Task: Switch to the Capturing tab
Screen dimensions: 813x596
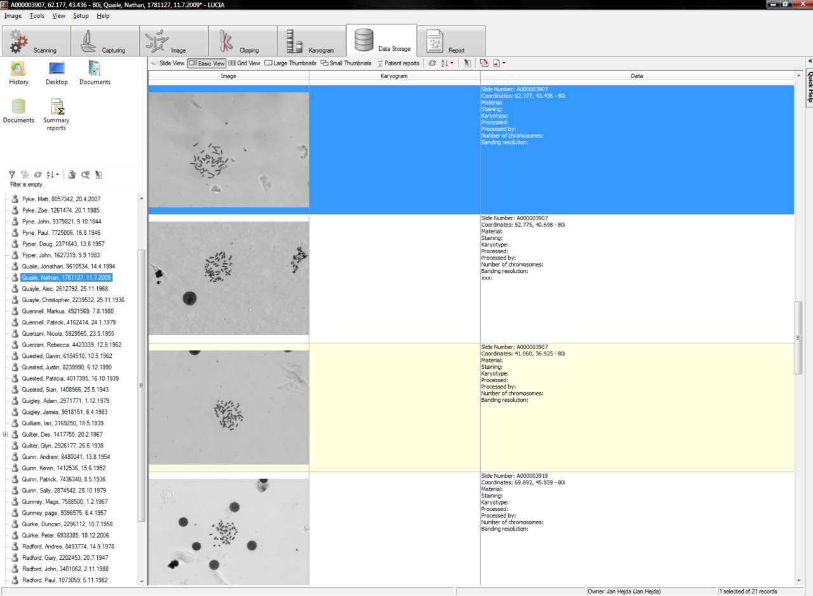Action: coord(105,41)
